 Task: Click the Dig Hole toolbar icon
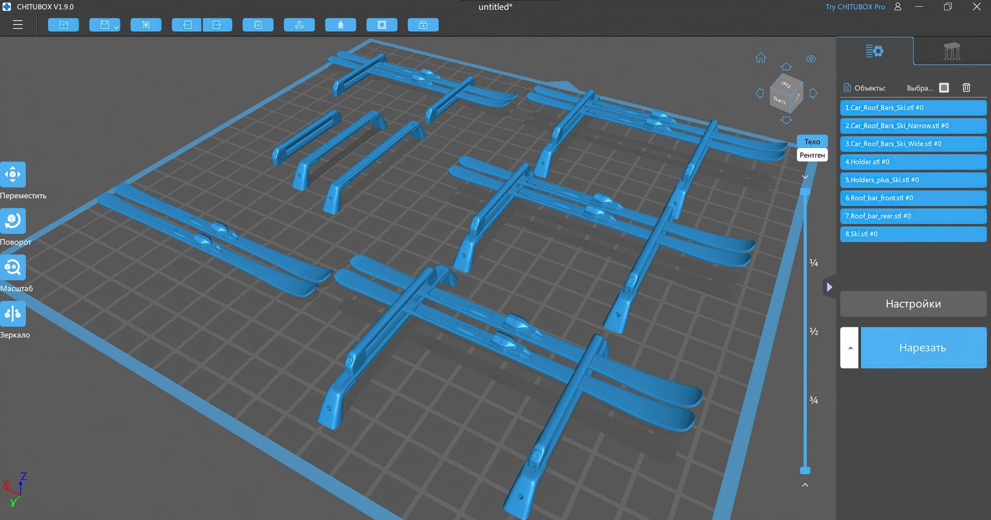pos(382,25)
